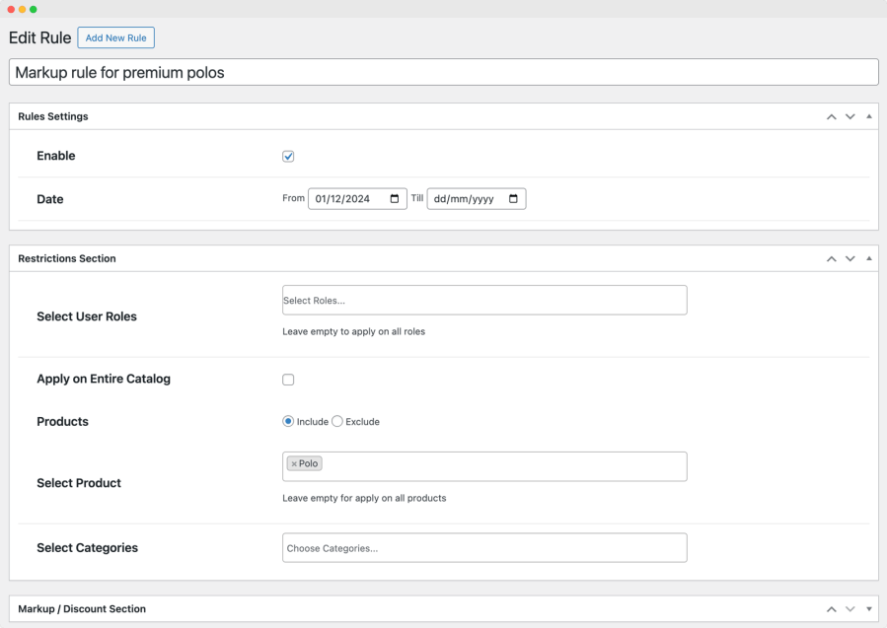Select the Exclude products radio button
The image size is (887, 628).
(x=337, y=421)
